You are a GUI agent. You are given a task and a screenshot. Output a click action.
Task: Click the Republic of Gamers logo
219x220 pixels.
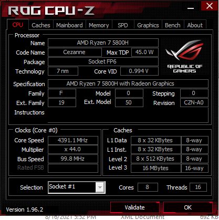click(x=185, y=56)
